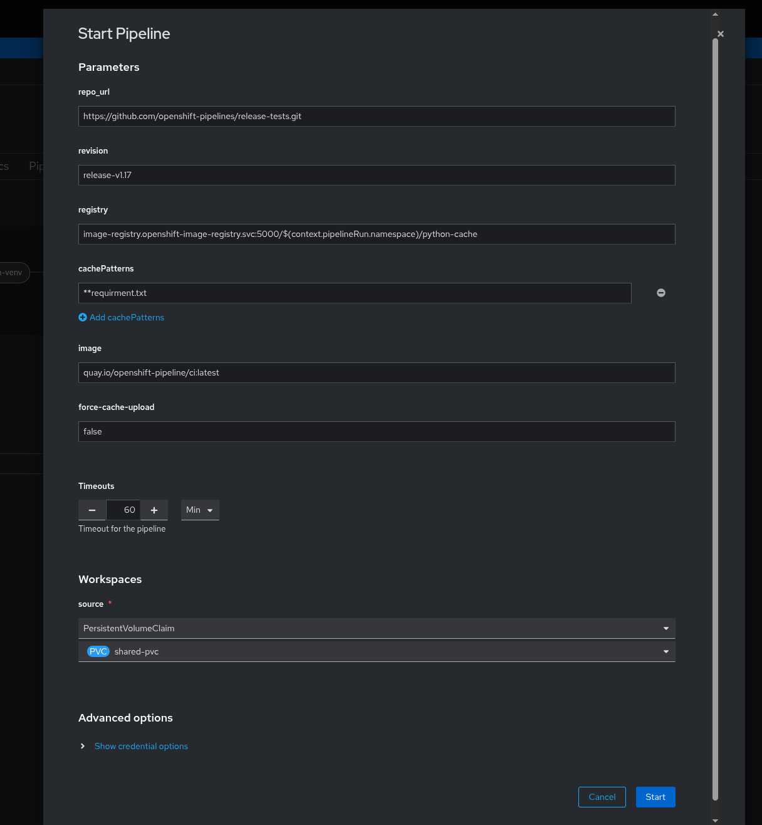Focus the revision text field
The width and height of the screenshot is (762, 825).
[377, 175]
